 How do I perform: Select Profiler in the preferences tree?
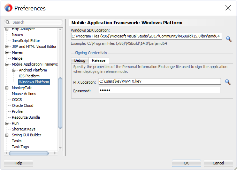[18, 111]
